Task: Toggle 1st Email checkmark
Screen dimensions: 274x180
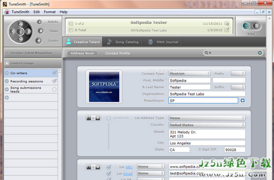Action: coord(109,174)
